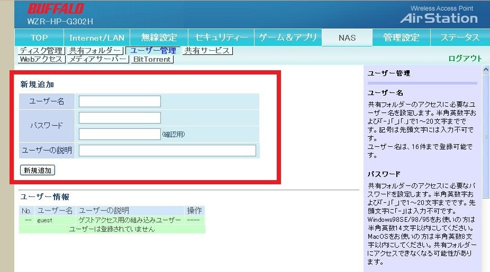Click the No. column header
The image size is (490, 272).
tap(26, 211)
